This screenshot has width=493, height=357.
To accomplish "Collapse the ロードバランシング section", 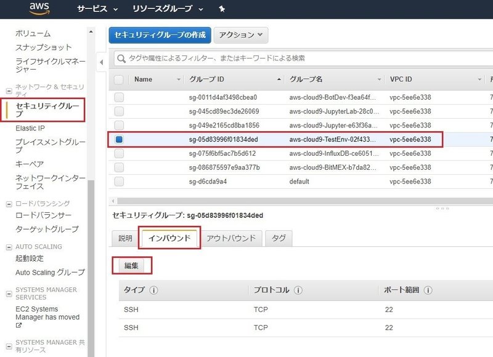I will 9,204.
